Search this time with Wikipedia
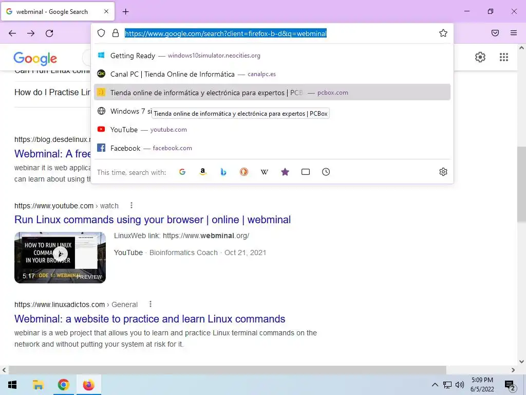 (265, 172)
